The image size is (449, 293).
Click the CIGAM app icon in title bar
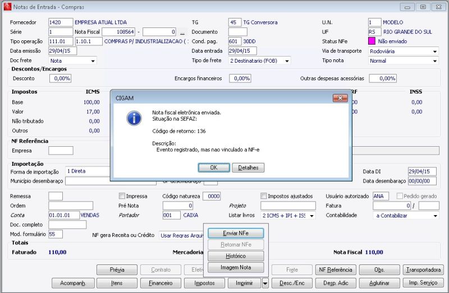coord(7,7)
